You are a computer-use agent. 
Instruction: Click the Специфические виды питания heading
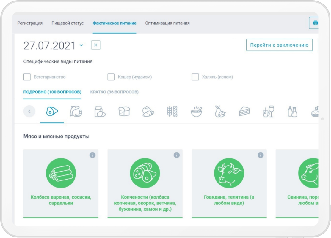58,61
